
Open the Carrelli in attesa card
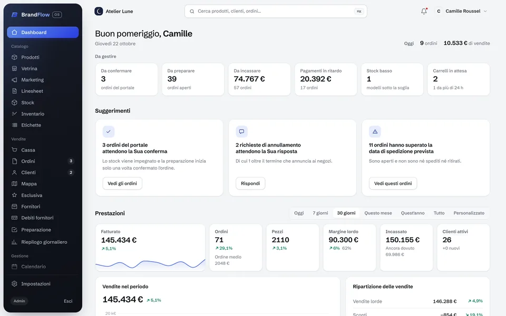tap(459, 80)
